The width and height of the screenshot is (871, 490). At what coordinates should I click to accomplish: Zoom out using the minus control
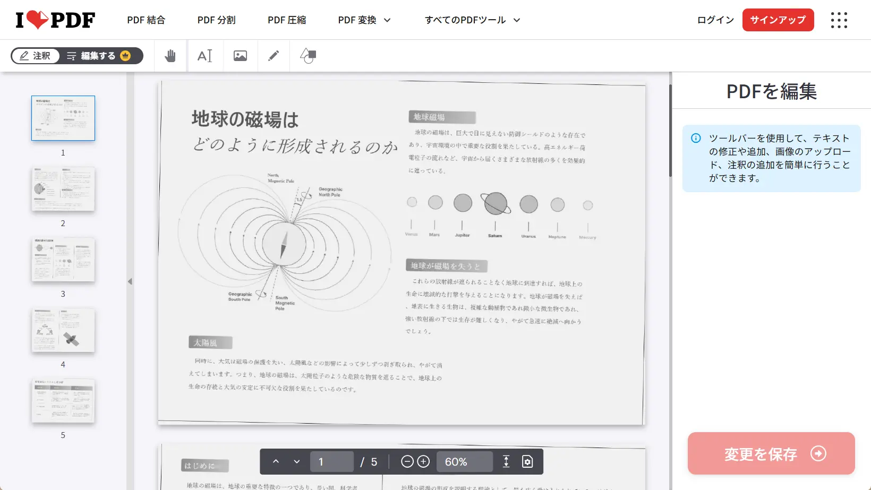click(407, 461)
